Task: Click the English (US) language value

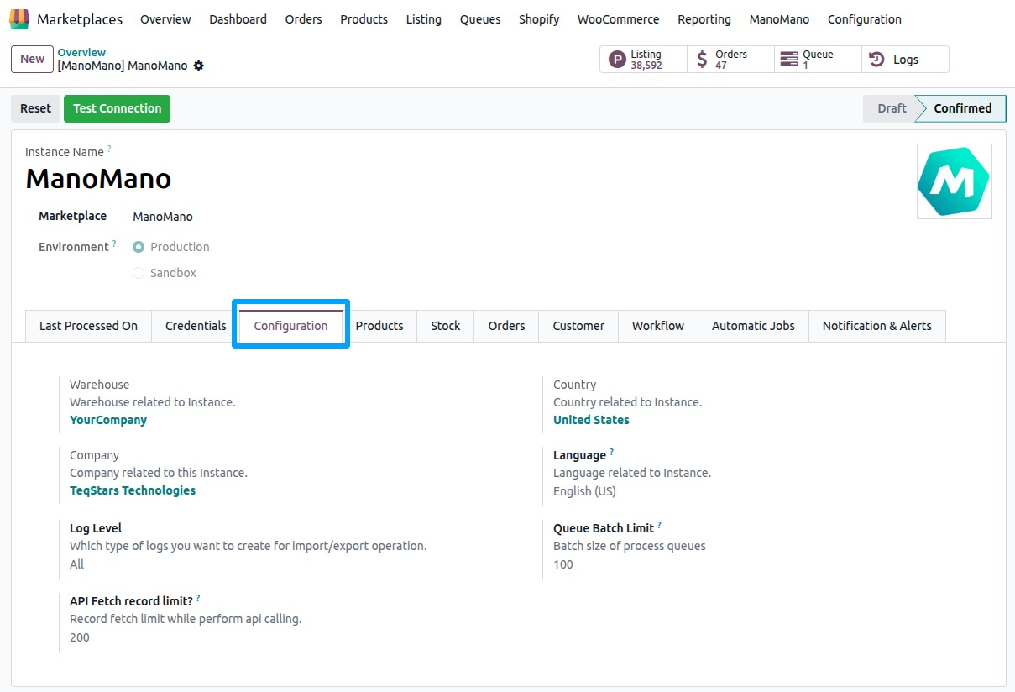Action: click(x=585, y=491)
